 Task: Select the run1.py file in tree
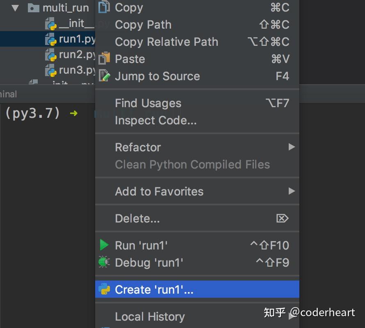point(77,39)
